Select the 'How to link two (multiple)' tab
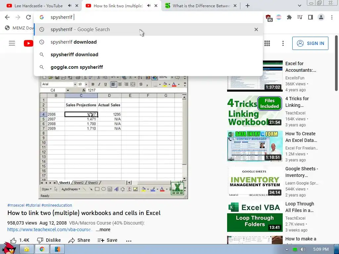The image size is (339, 254). point(118,6)
